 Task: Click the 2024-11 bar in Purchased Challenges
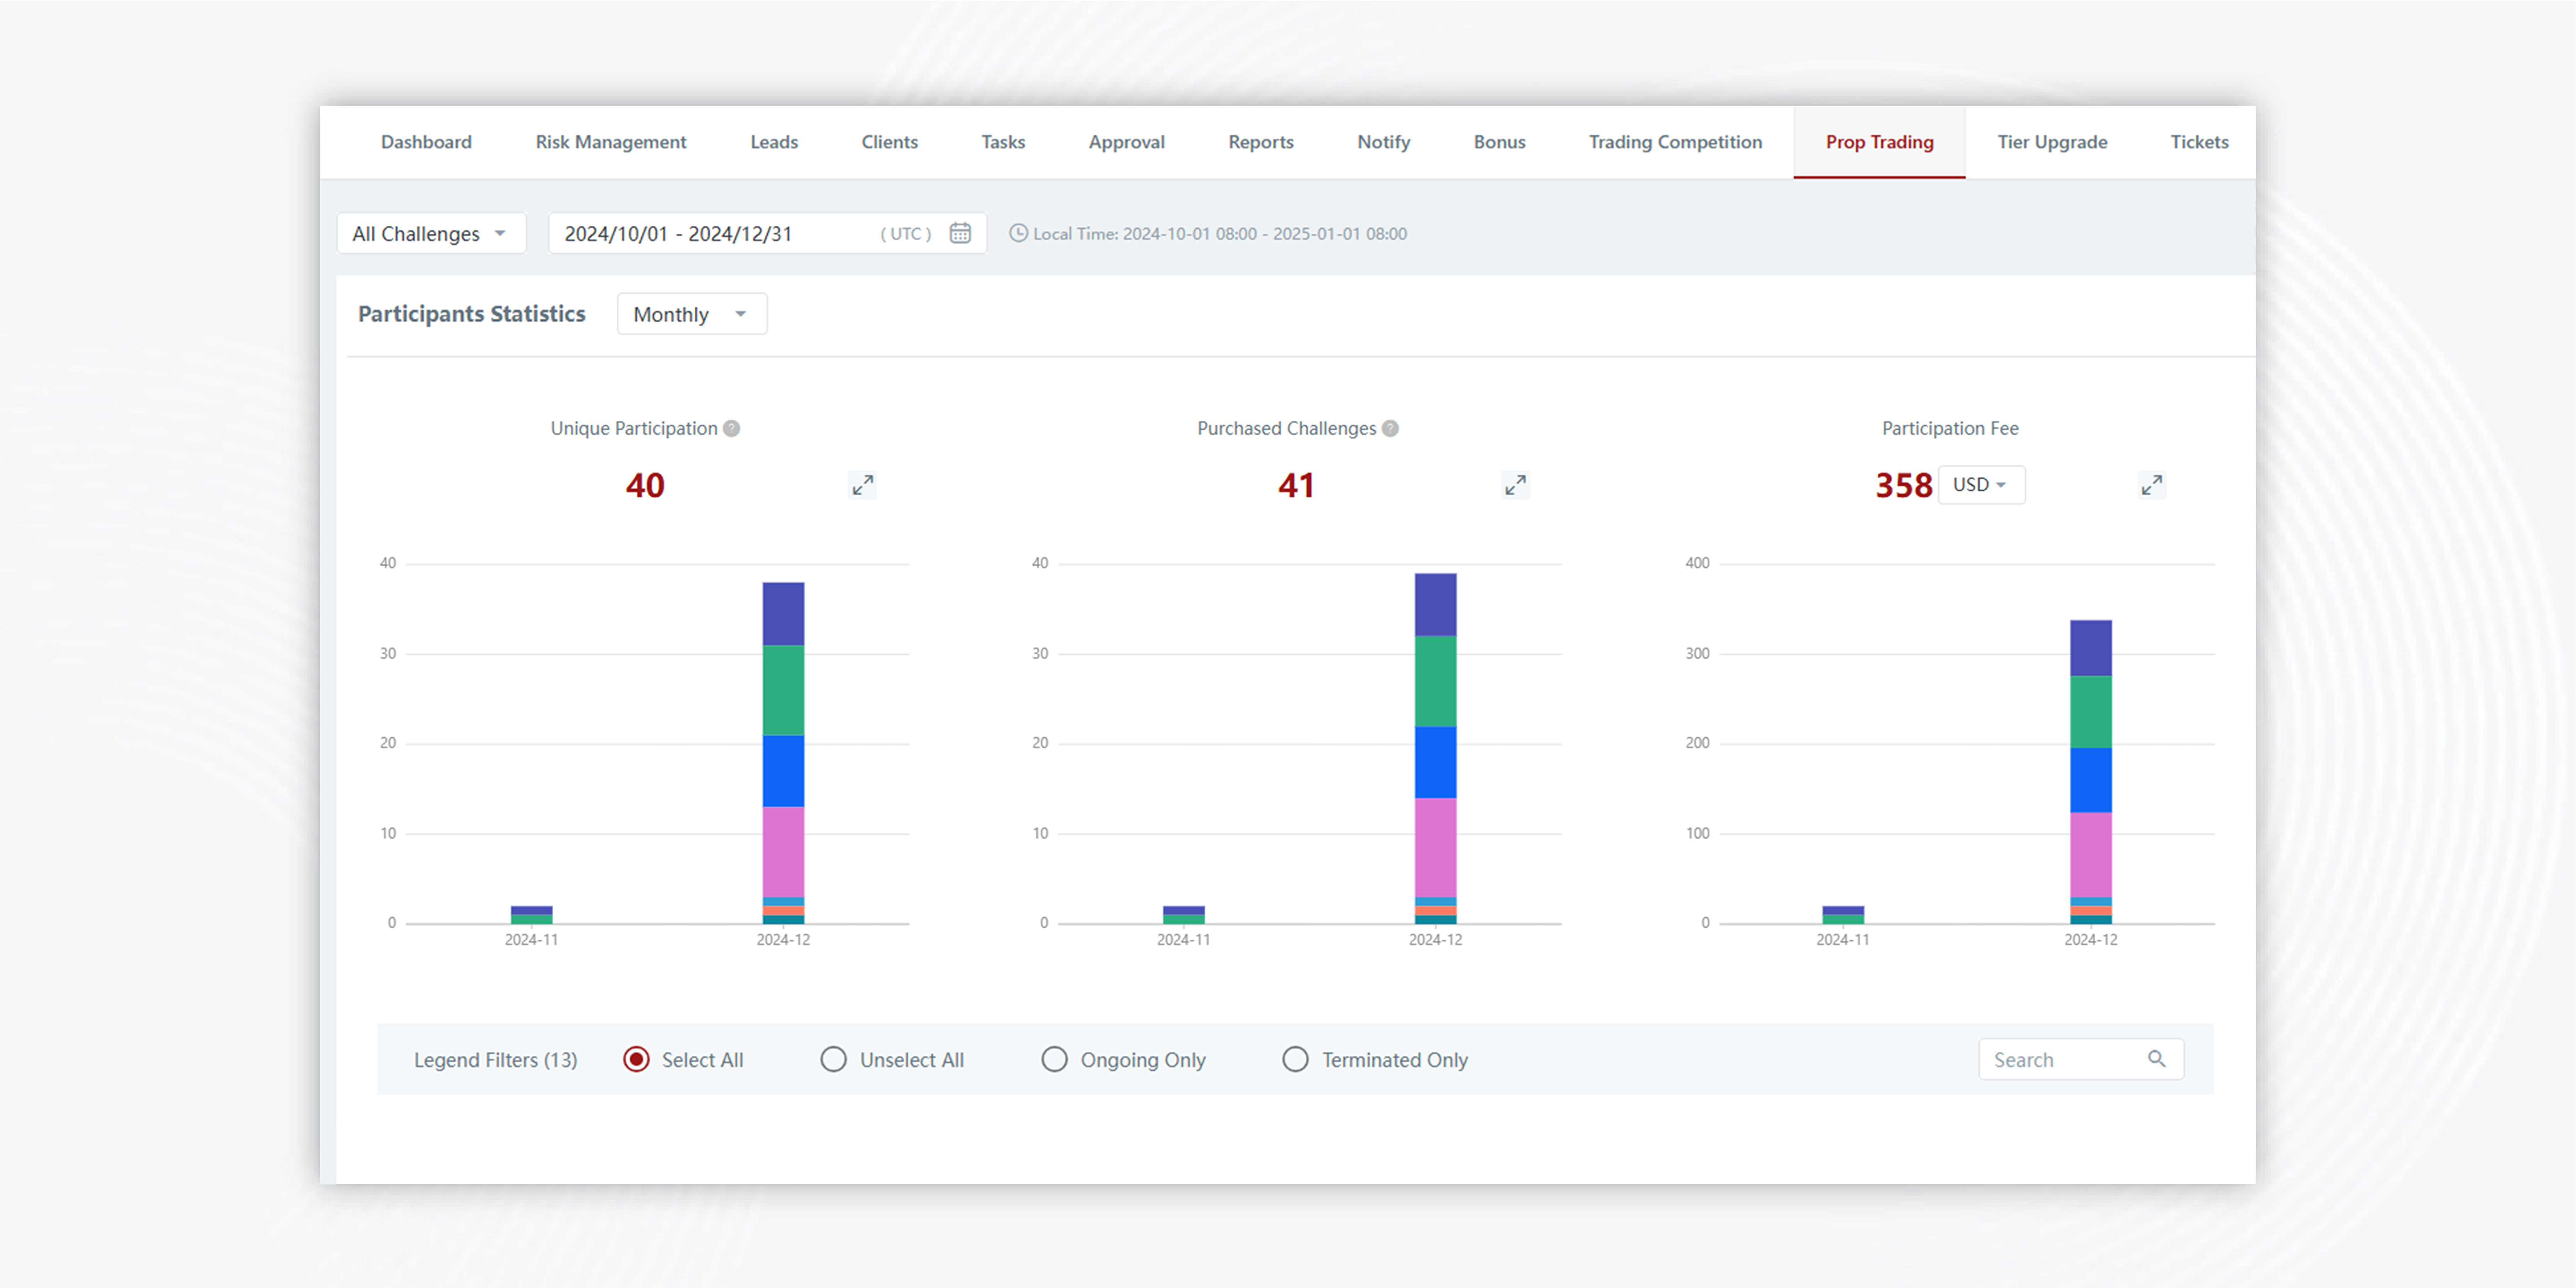coord(1183,914)
